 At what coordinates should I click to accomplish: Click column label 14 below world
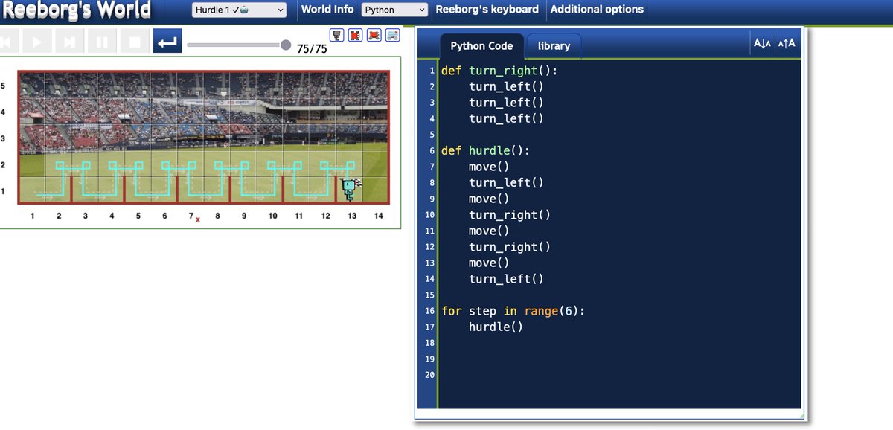pyautogui.click(x=379, y=216)
